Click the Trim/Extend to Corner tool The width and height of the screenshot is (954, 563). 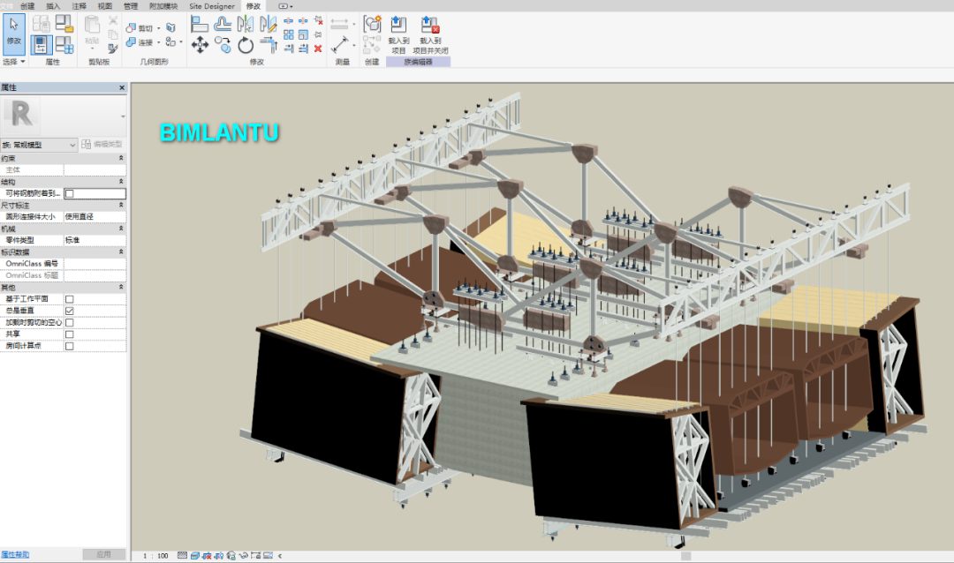pos(268,45)
